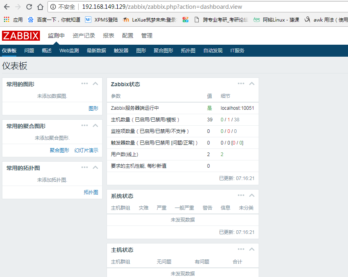Open the 配置 main menu
348x277 pixels.
coord(128,36)
